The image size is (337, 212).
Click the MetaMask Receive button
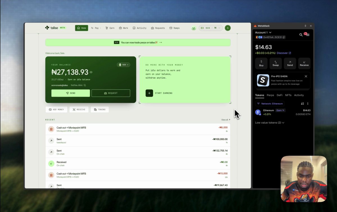(304, 63)
